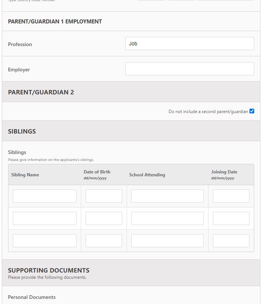This screenshot has height=304, width=263.
Task: Click Joining Date field in third sibling row
Action: click(231, 241)
